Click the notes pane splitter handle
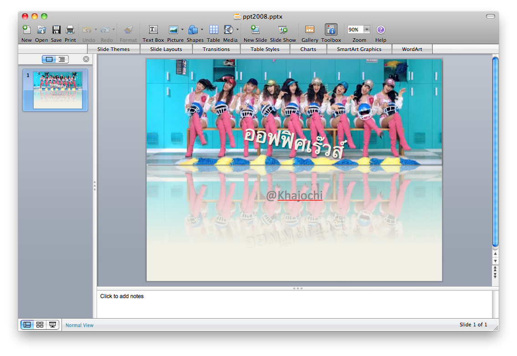This screenshot has width=517, height=356. pos(298,289)
